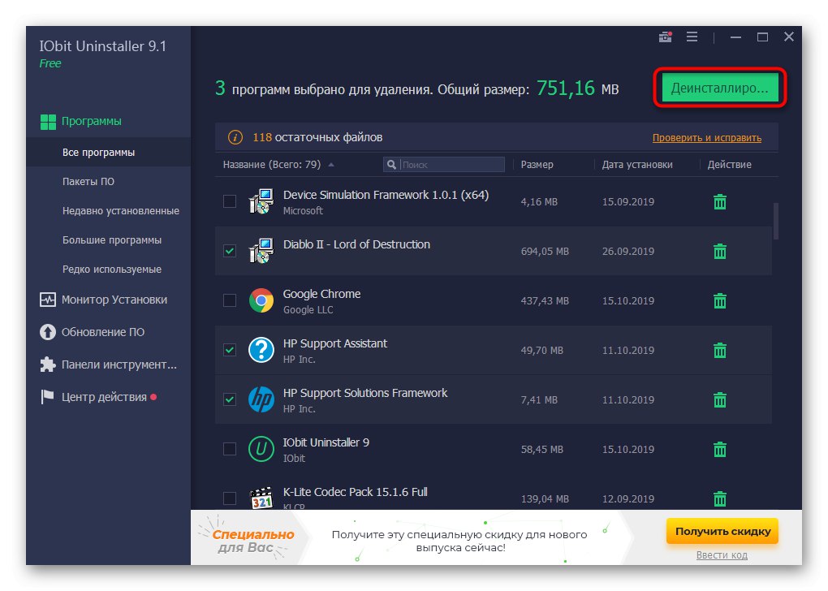This screenshot has width=828, height=591.
Task: Open the toolbox icon in title bar
Action: coord(666,37)
